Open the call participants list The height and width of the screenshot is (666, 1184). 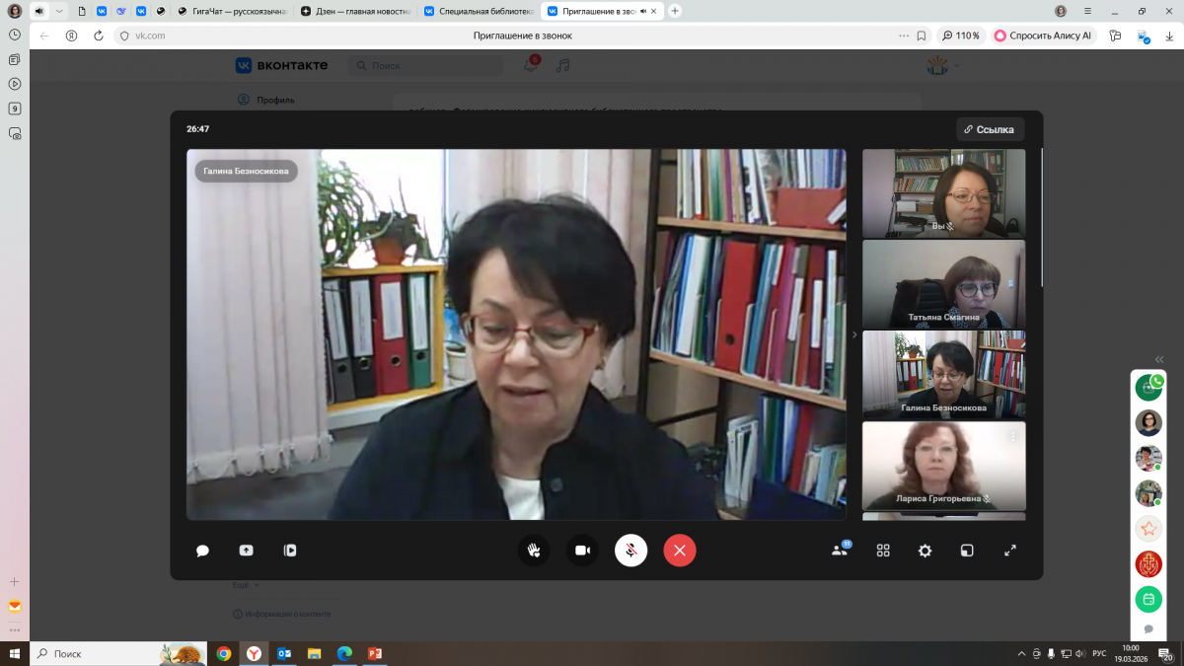pyautogui.click(x=840, y=551)
